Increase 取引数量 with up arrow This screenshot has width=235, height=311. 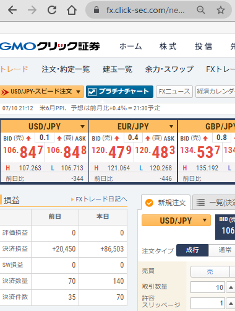coord(231,287)
